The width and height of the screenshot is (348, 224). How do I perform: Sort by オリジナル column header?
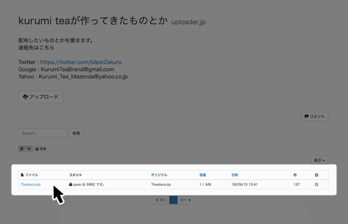click(x=159, y=175)
